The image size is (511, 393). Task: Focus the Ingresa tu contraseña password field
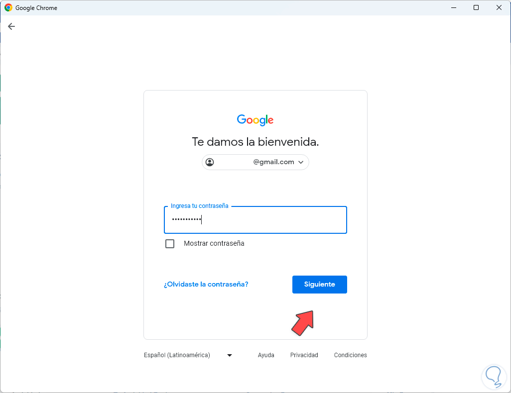pos(255,220)
